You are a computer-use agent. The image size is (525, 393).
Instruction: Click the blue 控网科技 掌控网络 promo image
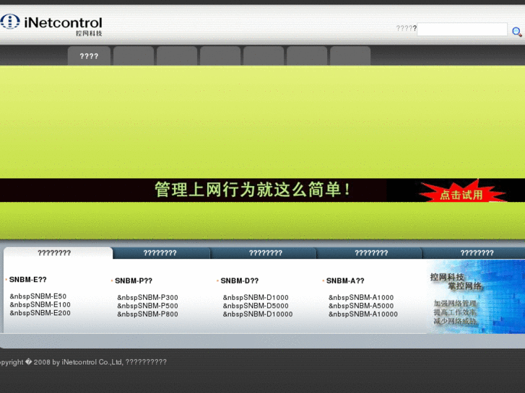coord(476,296)
